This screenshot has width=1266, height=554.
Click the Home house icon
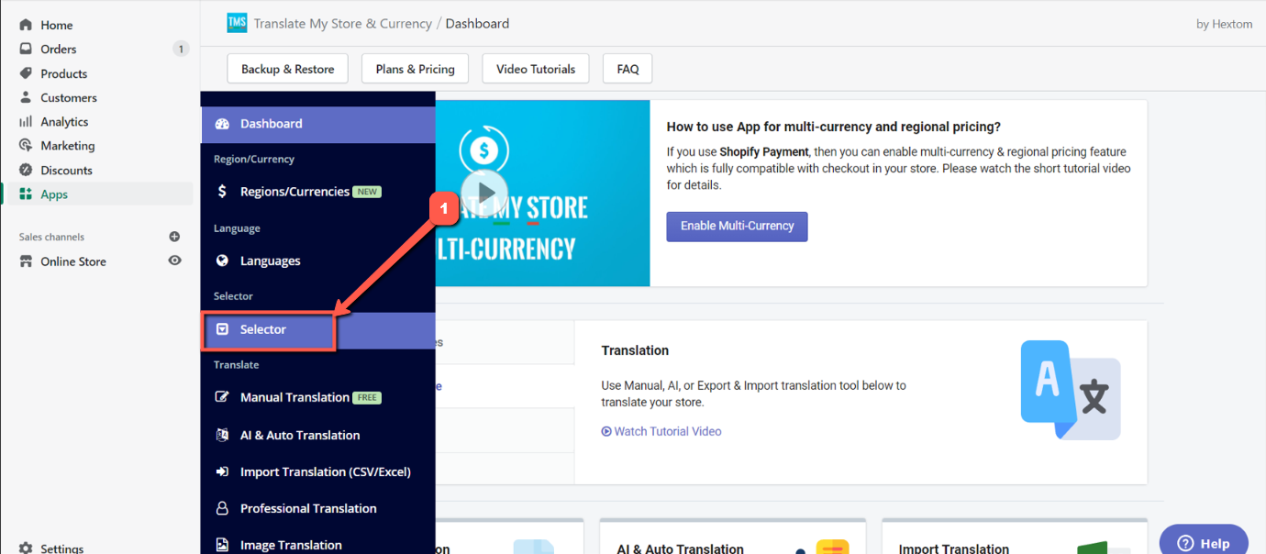tap(26, 25)
